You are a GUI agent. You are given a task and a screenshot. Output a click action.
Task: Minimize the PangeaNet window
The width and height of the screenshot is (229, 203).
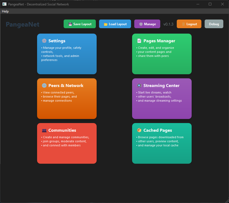pyautogui.click(x=198, y=4)
